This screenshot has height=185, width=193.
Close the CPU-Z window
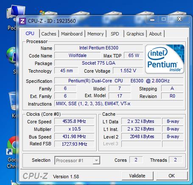(x=180, y=19)
